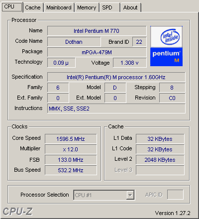Click the Voltage value 1.308 v
Image resolution: width=199 pixels, height=219 pixels.
coord(130,63)
